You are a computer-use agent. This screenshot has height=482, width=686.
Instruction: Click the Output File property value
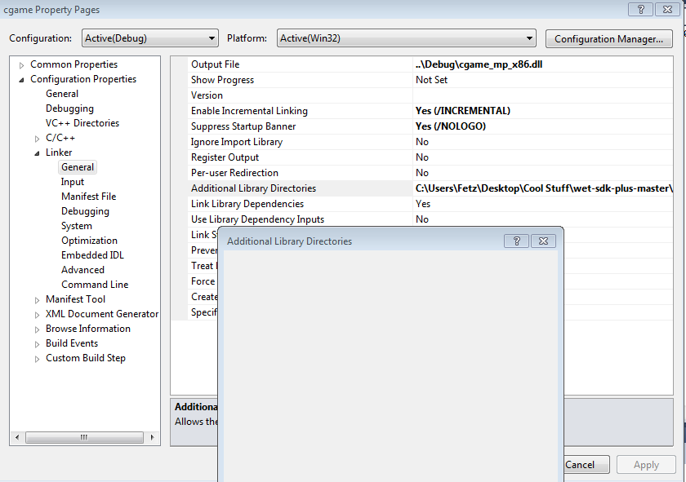[x=479, y=64]
